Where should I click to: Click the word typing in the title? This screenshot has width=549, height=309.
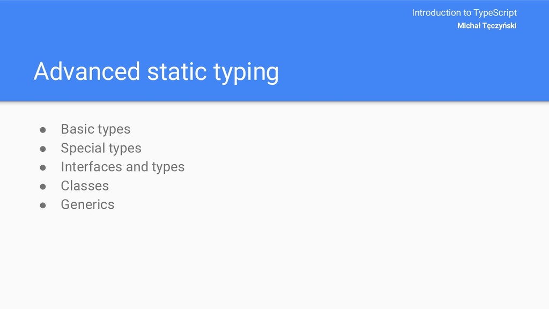tap(246, 73)
